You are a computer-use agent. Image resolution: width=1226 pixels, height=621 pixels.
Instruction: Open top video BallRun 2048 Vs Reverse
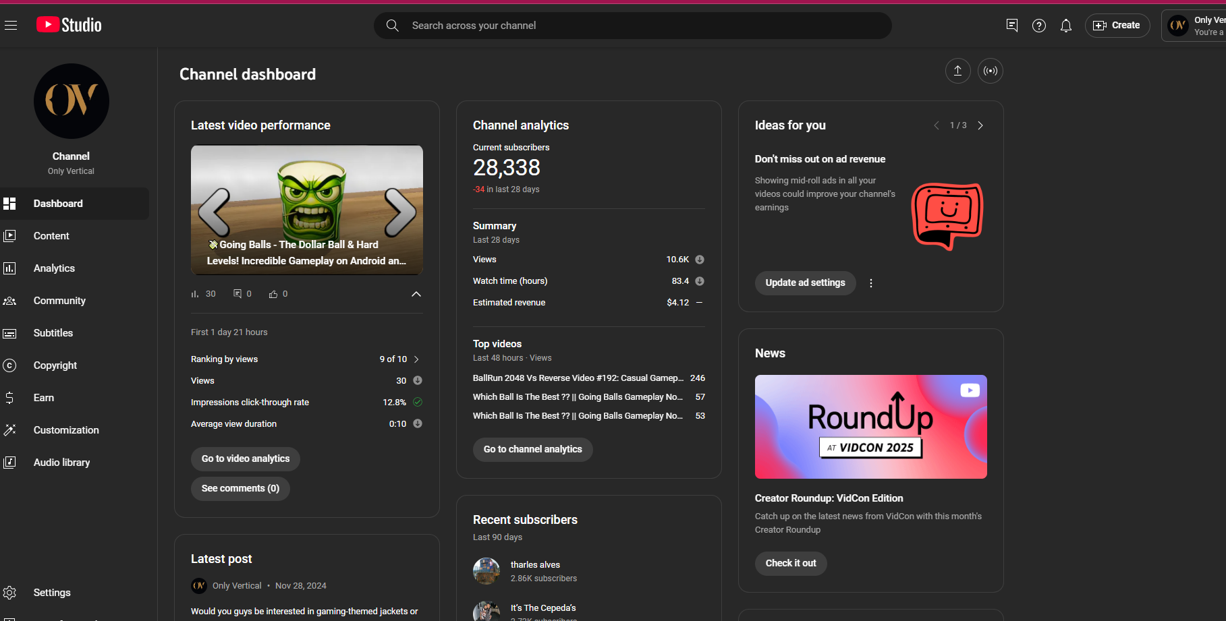[589, 378]
